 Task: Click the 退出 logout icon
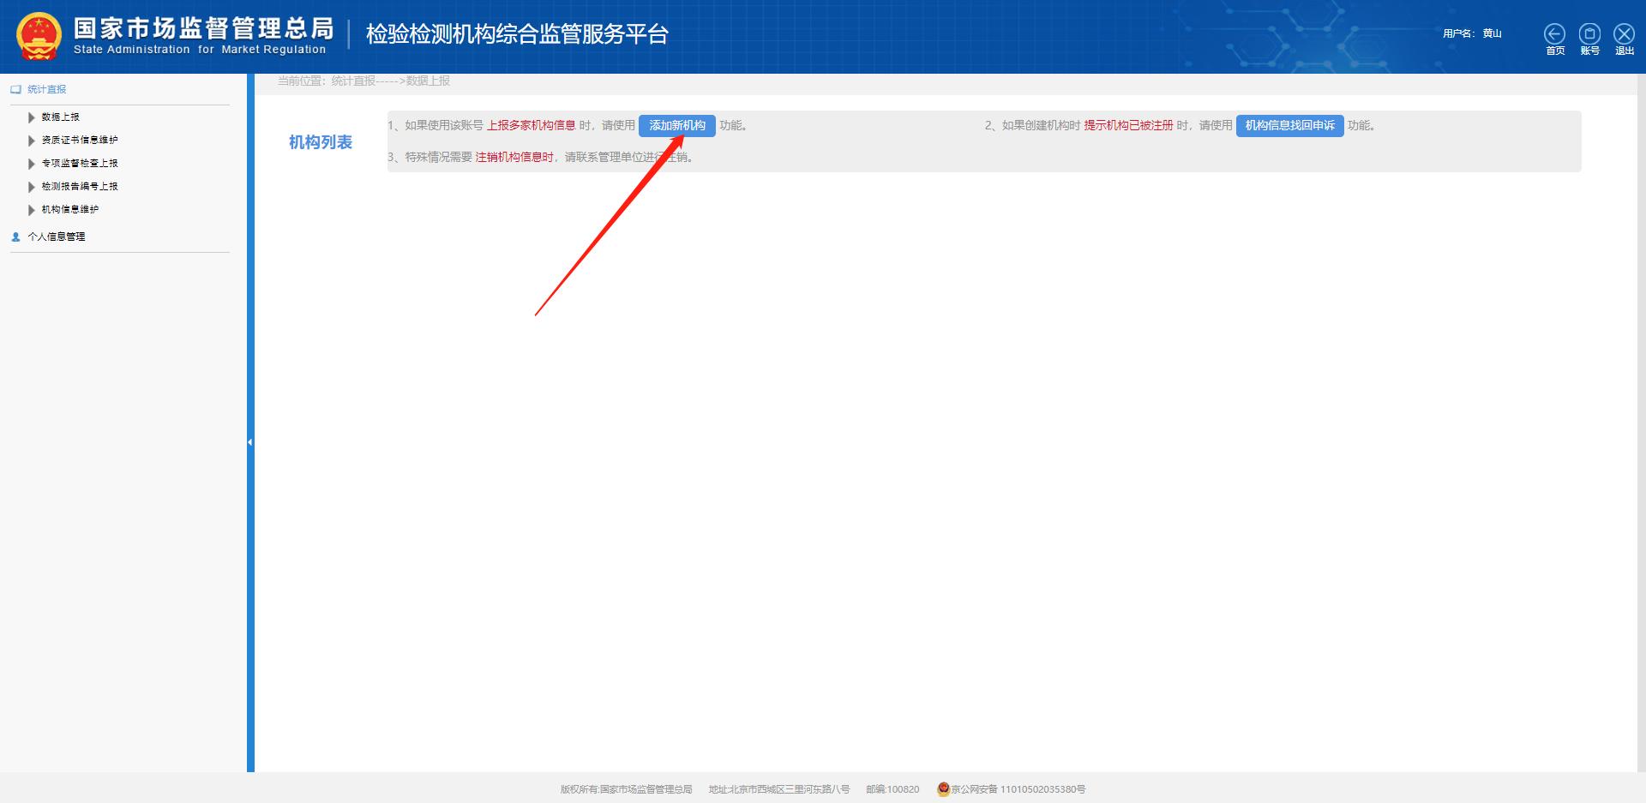click(x=1624, y=33)
